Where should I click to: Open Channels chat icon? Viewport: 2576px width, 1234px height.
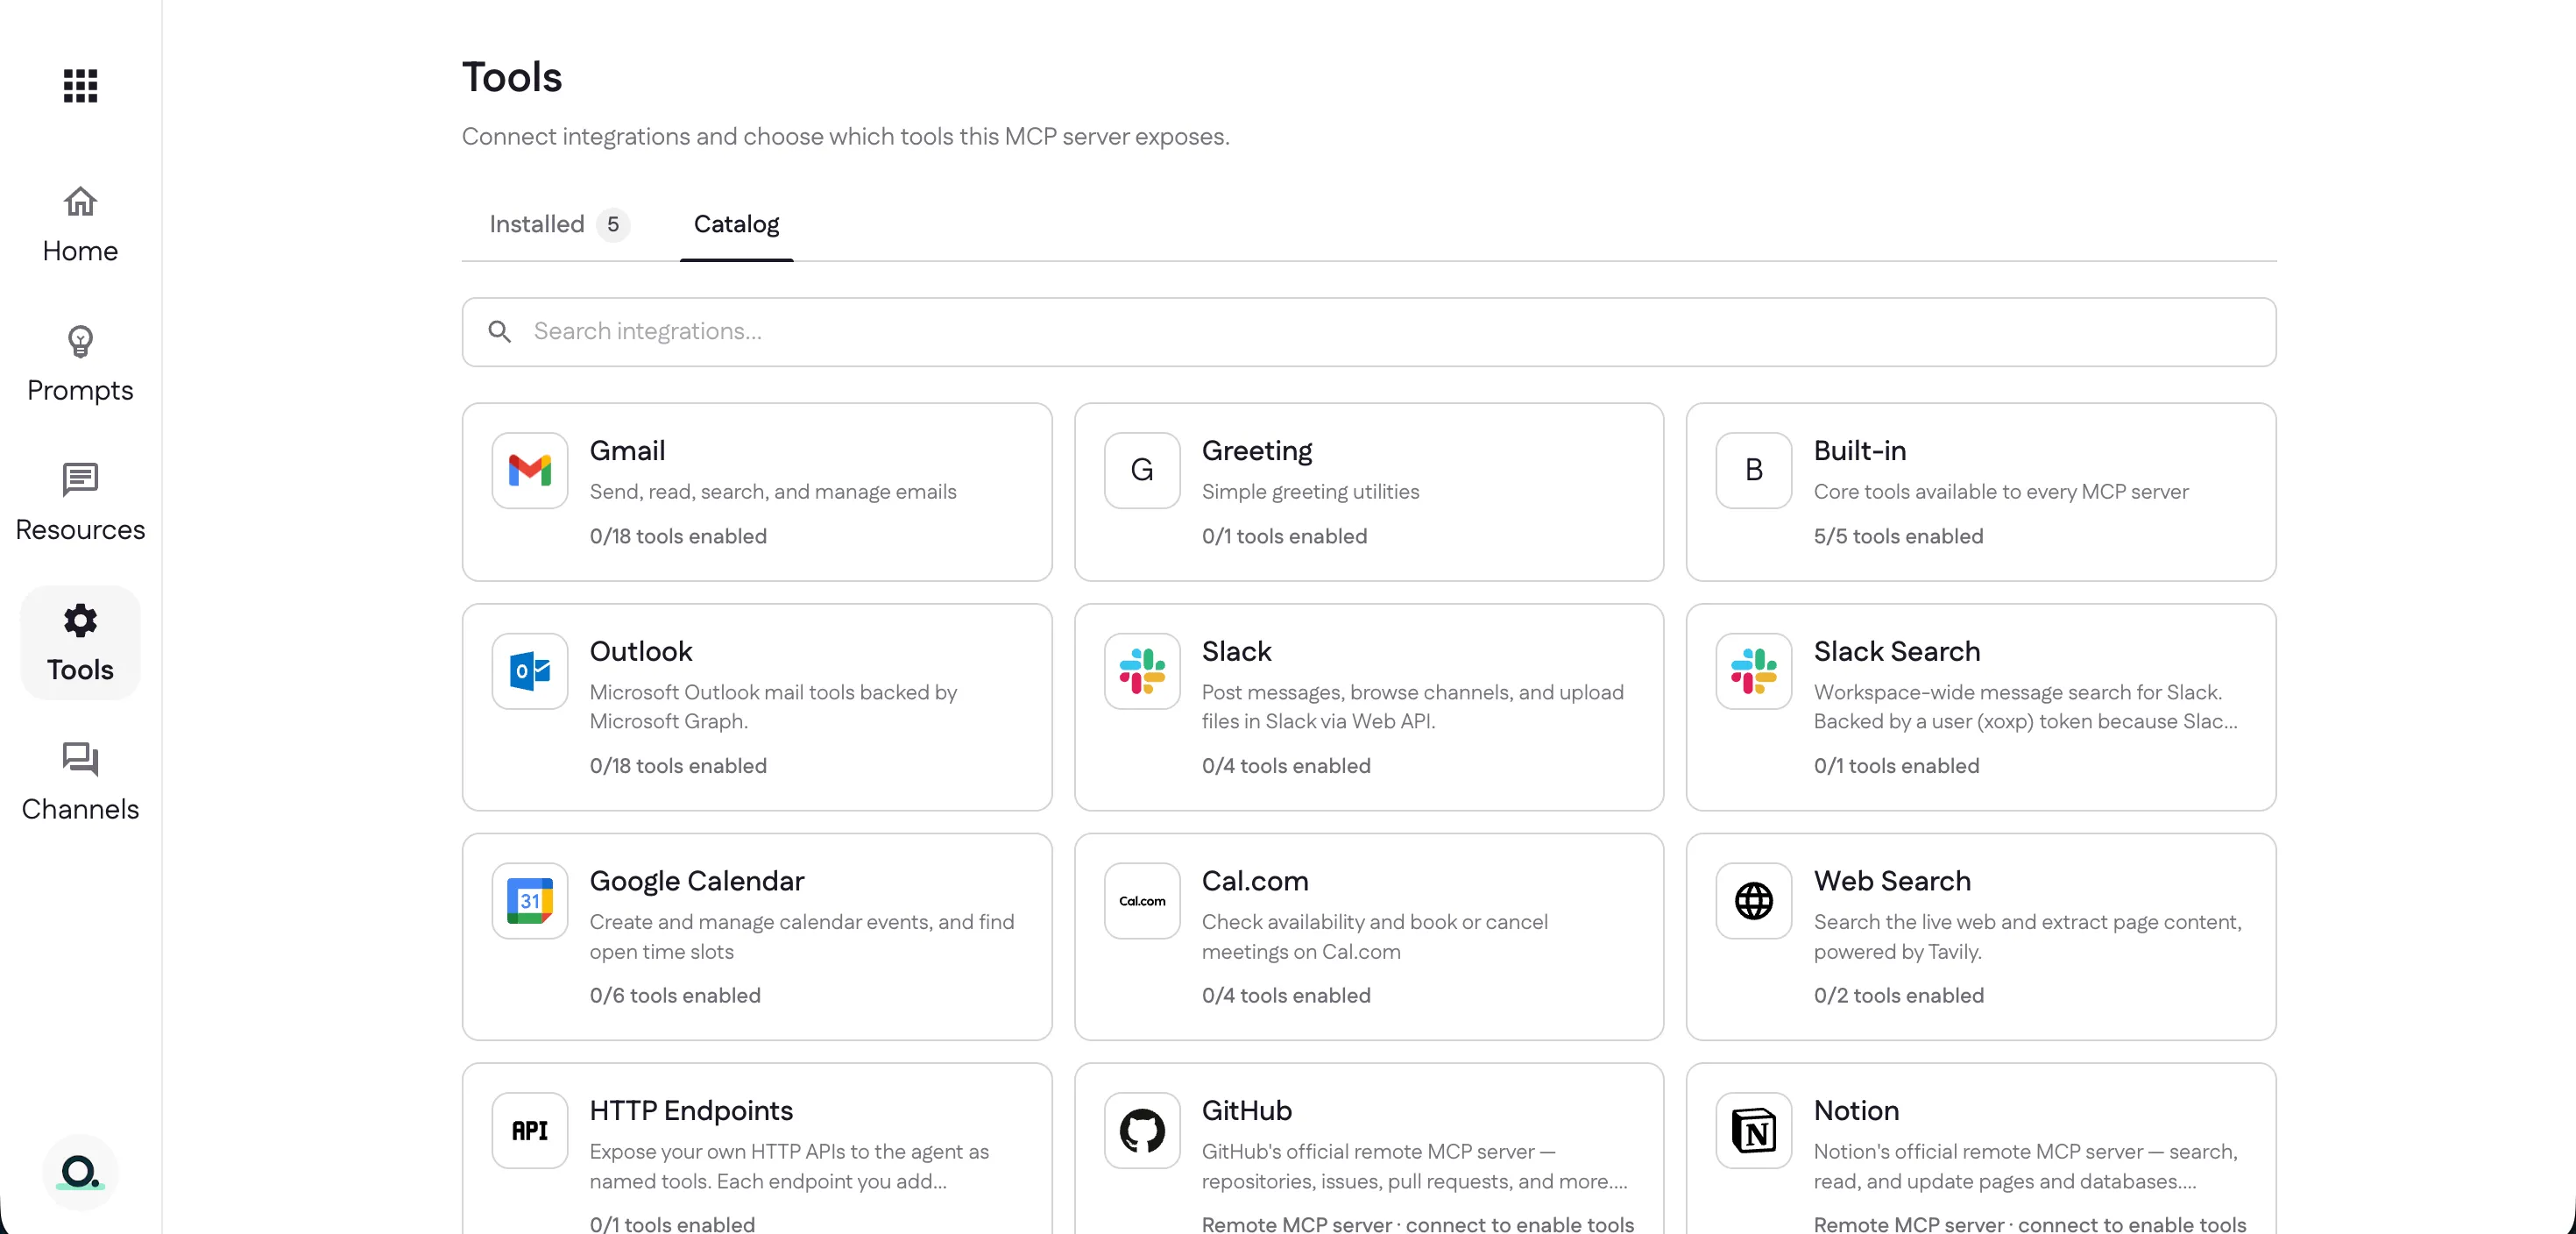click(x=80, y=760)
